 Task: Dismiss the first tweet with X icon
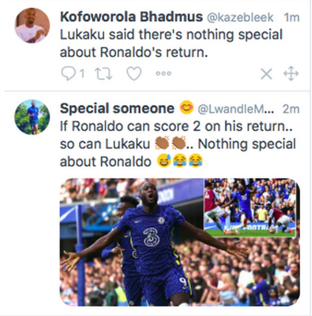coord(267,73)
